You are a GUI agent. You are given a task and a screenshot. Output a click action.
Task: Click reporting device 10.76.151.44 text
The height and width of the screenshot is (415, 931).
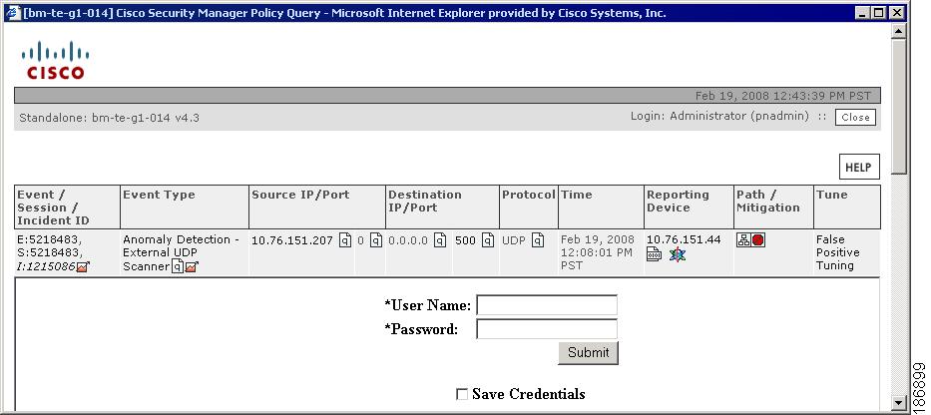click(x=684, y=239)
